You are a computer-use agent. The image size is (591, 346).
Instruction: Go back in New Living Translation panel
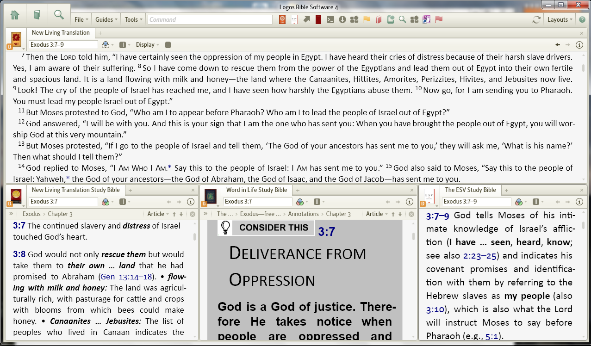(x=558, y=45)
